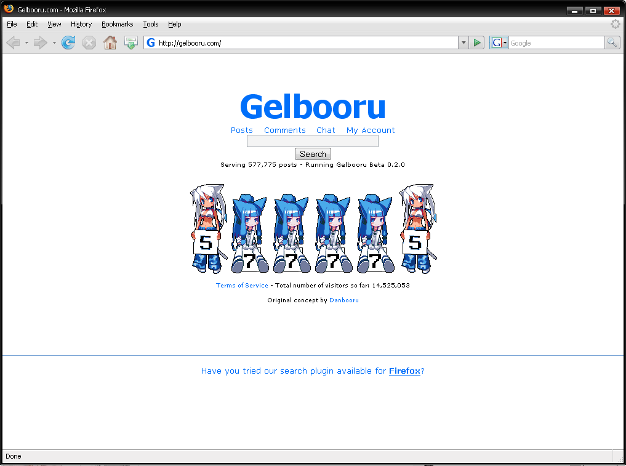Click the Gelbooru search text field
The image size is (626, 466).
pos(313,141)
